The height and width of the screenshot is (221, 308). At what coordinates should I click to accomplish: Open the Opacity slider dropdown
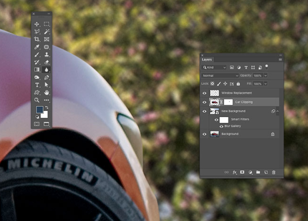[266, 76]
